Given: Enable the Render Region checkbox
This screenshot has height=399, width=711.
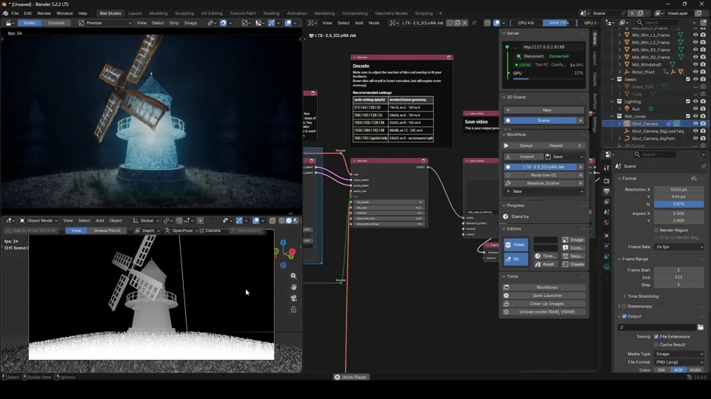Looking at the screenshot, I should click(x=656, y=231).
